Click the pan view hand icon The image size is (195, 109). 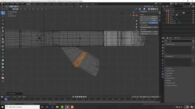tap(136, 24)
